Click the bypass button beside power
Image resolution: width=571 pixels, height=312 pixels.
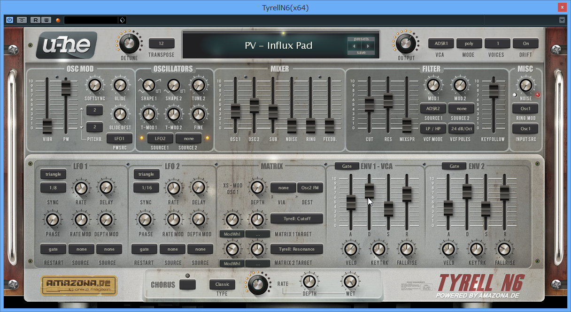pyautogui.click(x=22, y=20)
